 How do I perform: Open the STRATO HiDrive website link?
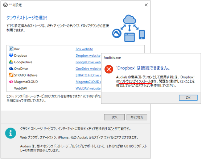[88, 75]
